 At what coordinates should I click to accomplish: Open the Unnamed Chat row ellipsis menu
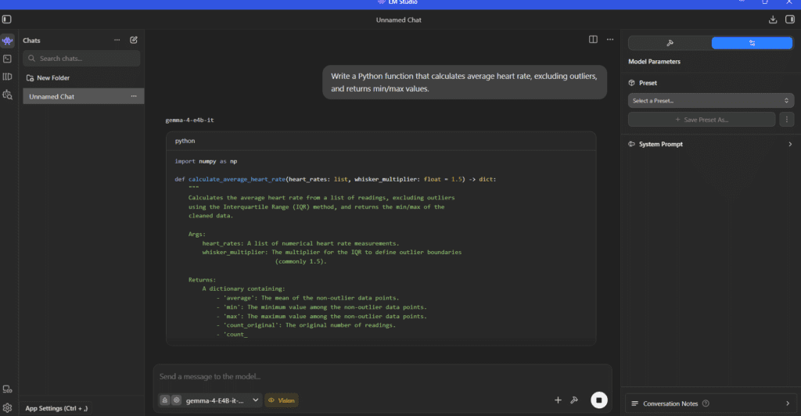click(134, 96)
